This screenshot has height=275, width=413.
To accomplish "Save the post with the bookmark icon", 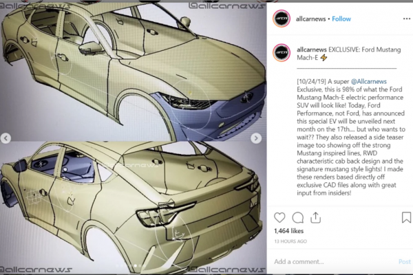I will pyautogui.click(x=406, y=217).
